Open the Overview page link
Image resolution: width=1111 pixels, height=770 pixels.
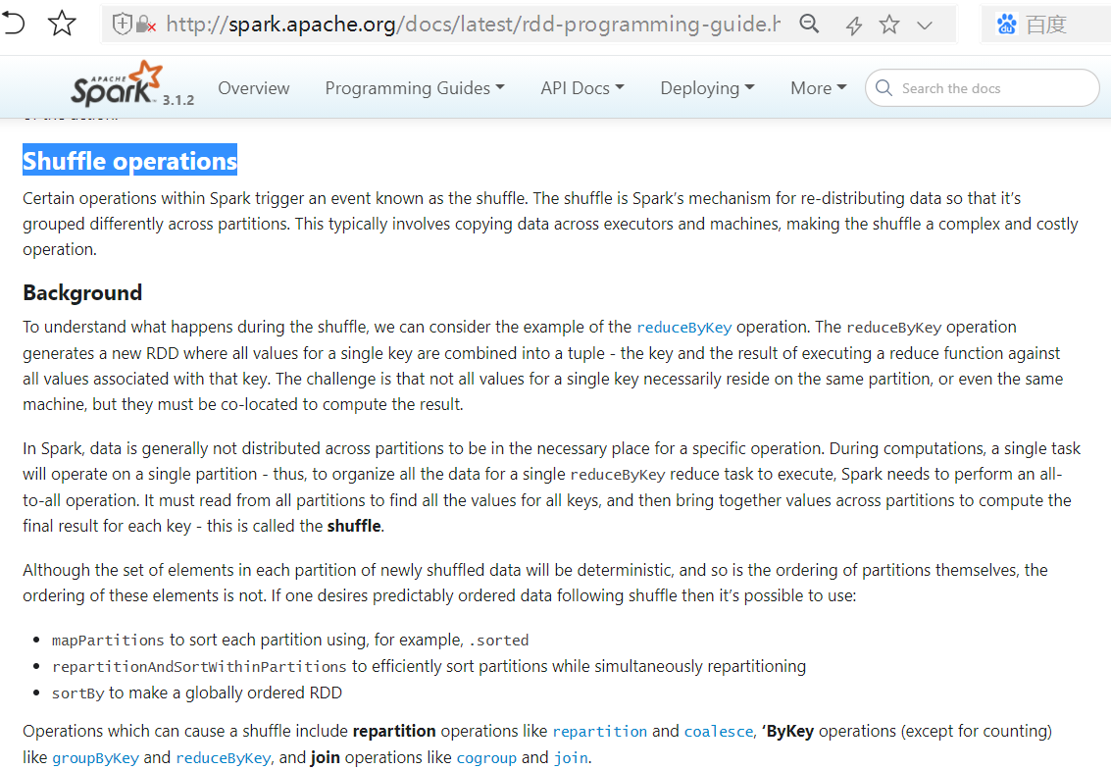click(x=254, y=88)
